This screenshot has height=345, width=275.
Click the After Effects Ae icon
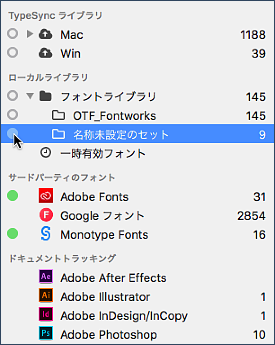(46, 277)
